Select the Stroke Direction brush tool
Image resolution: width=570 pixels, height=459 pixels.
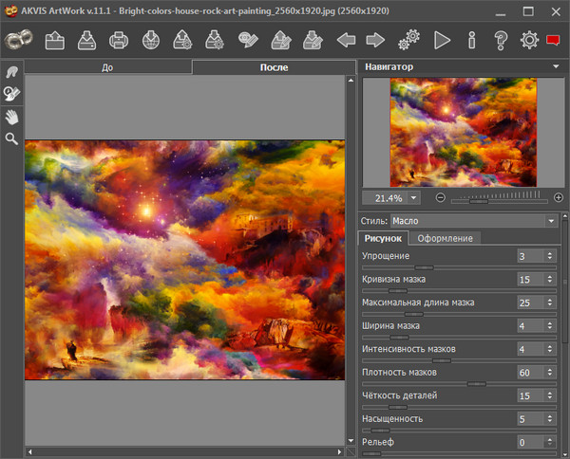(12, 72)
